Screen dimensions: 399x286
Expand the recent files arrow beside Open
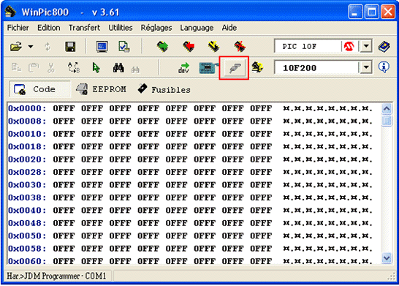click(x=31, y=47)
